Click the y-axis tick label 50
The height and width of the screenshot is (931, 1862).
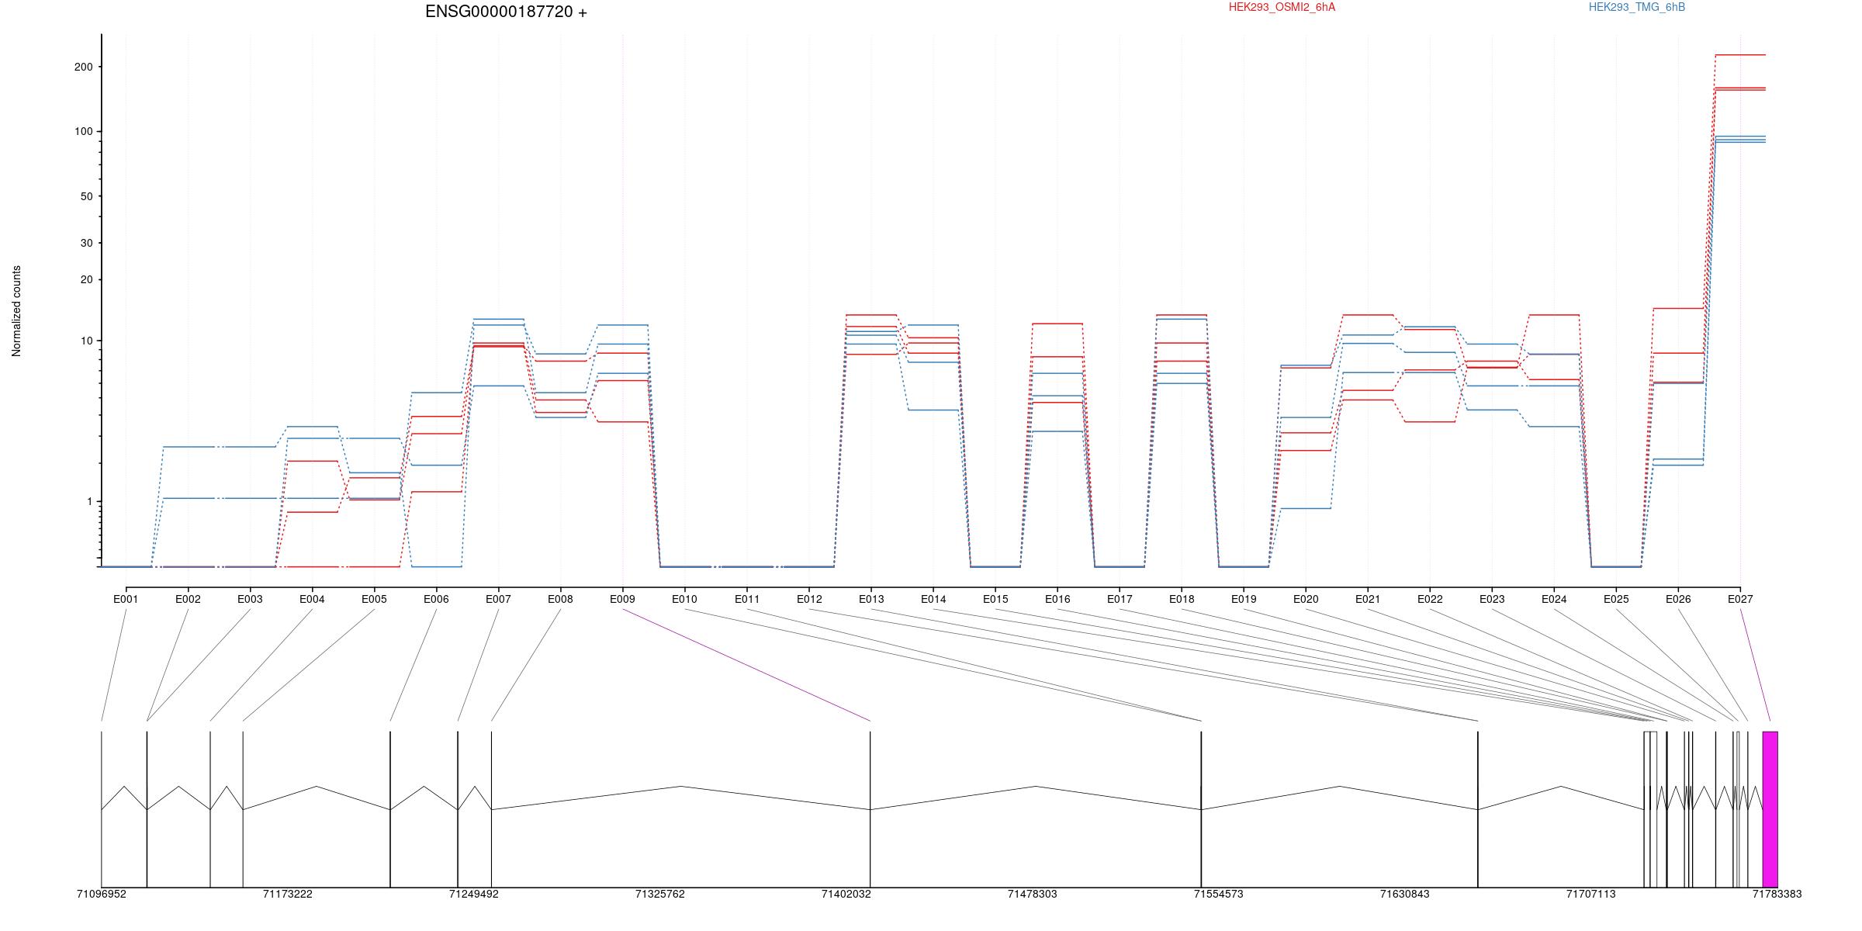pos(86,197)
